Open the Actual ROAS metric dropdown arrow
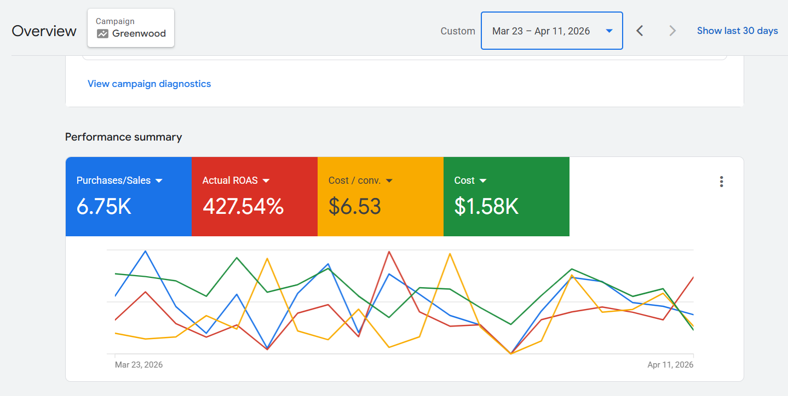This screenshot has height=396, width=788. point(266,180)
